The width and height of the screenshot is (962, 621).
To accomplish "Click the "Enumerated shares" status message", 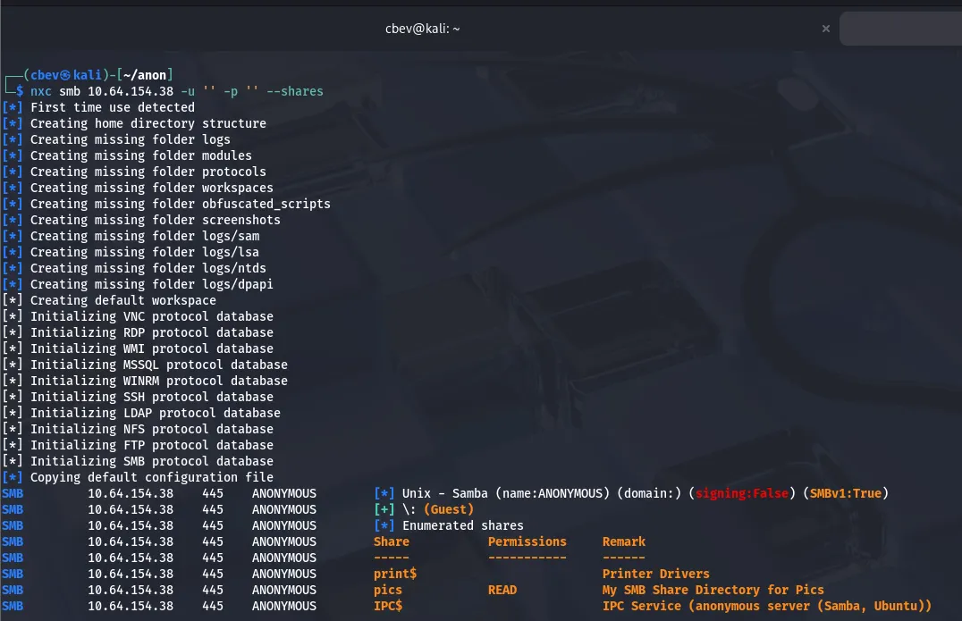I will (x=463, y=525).
